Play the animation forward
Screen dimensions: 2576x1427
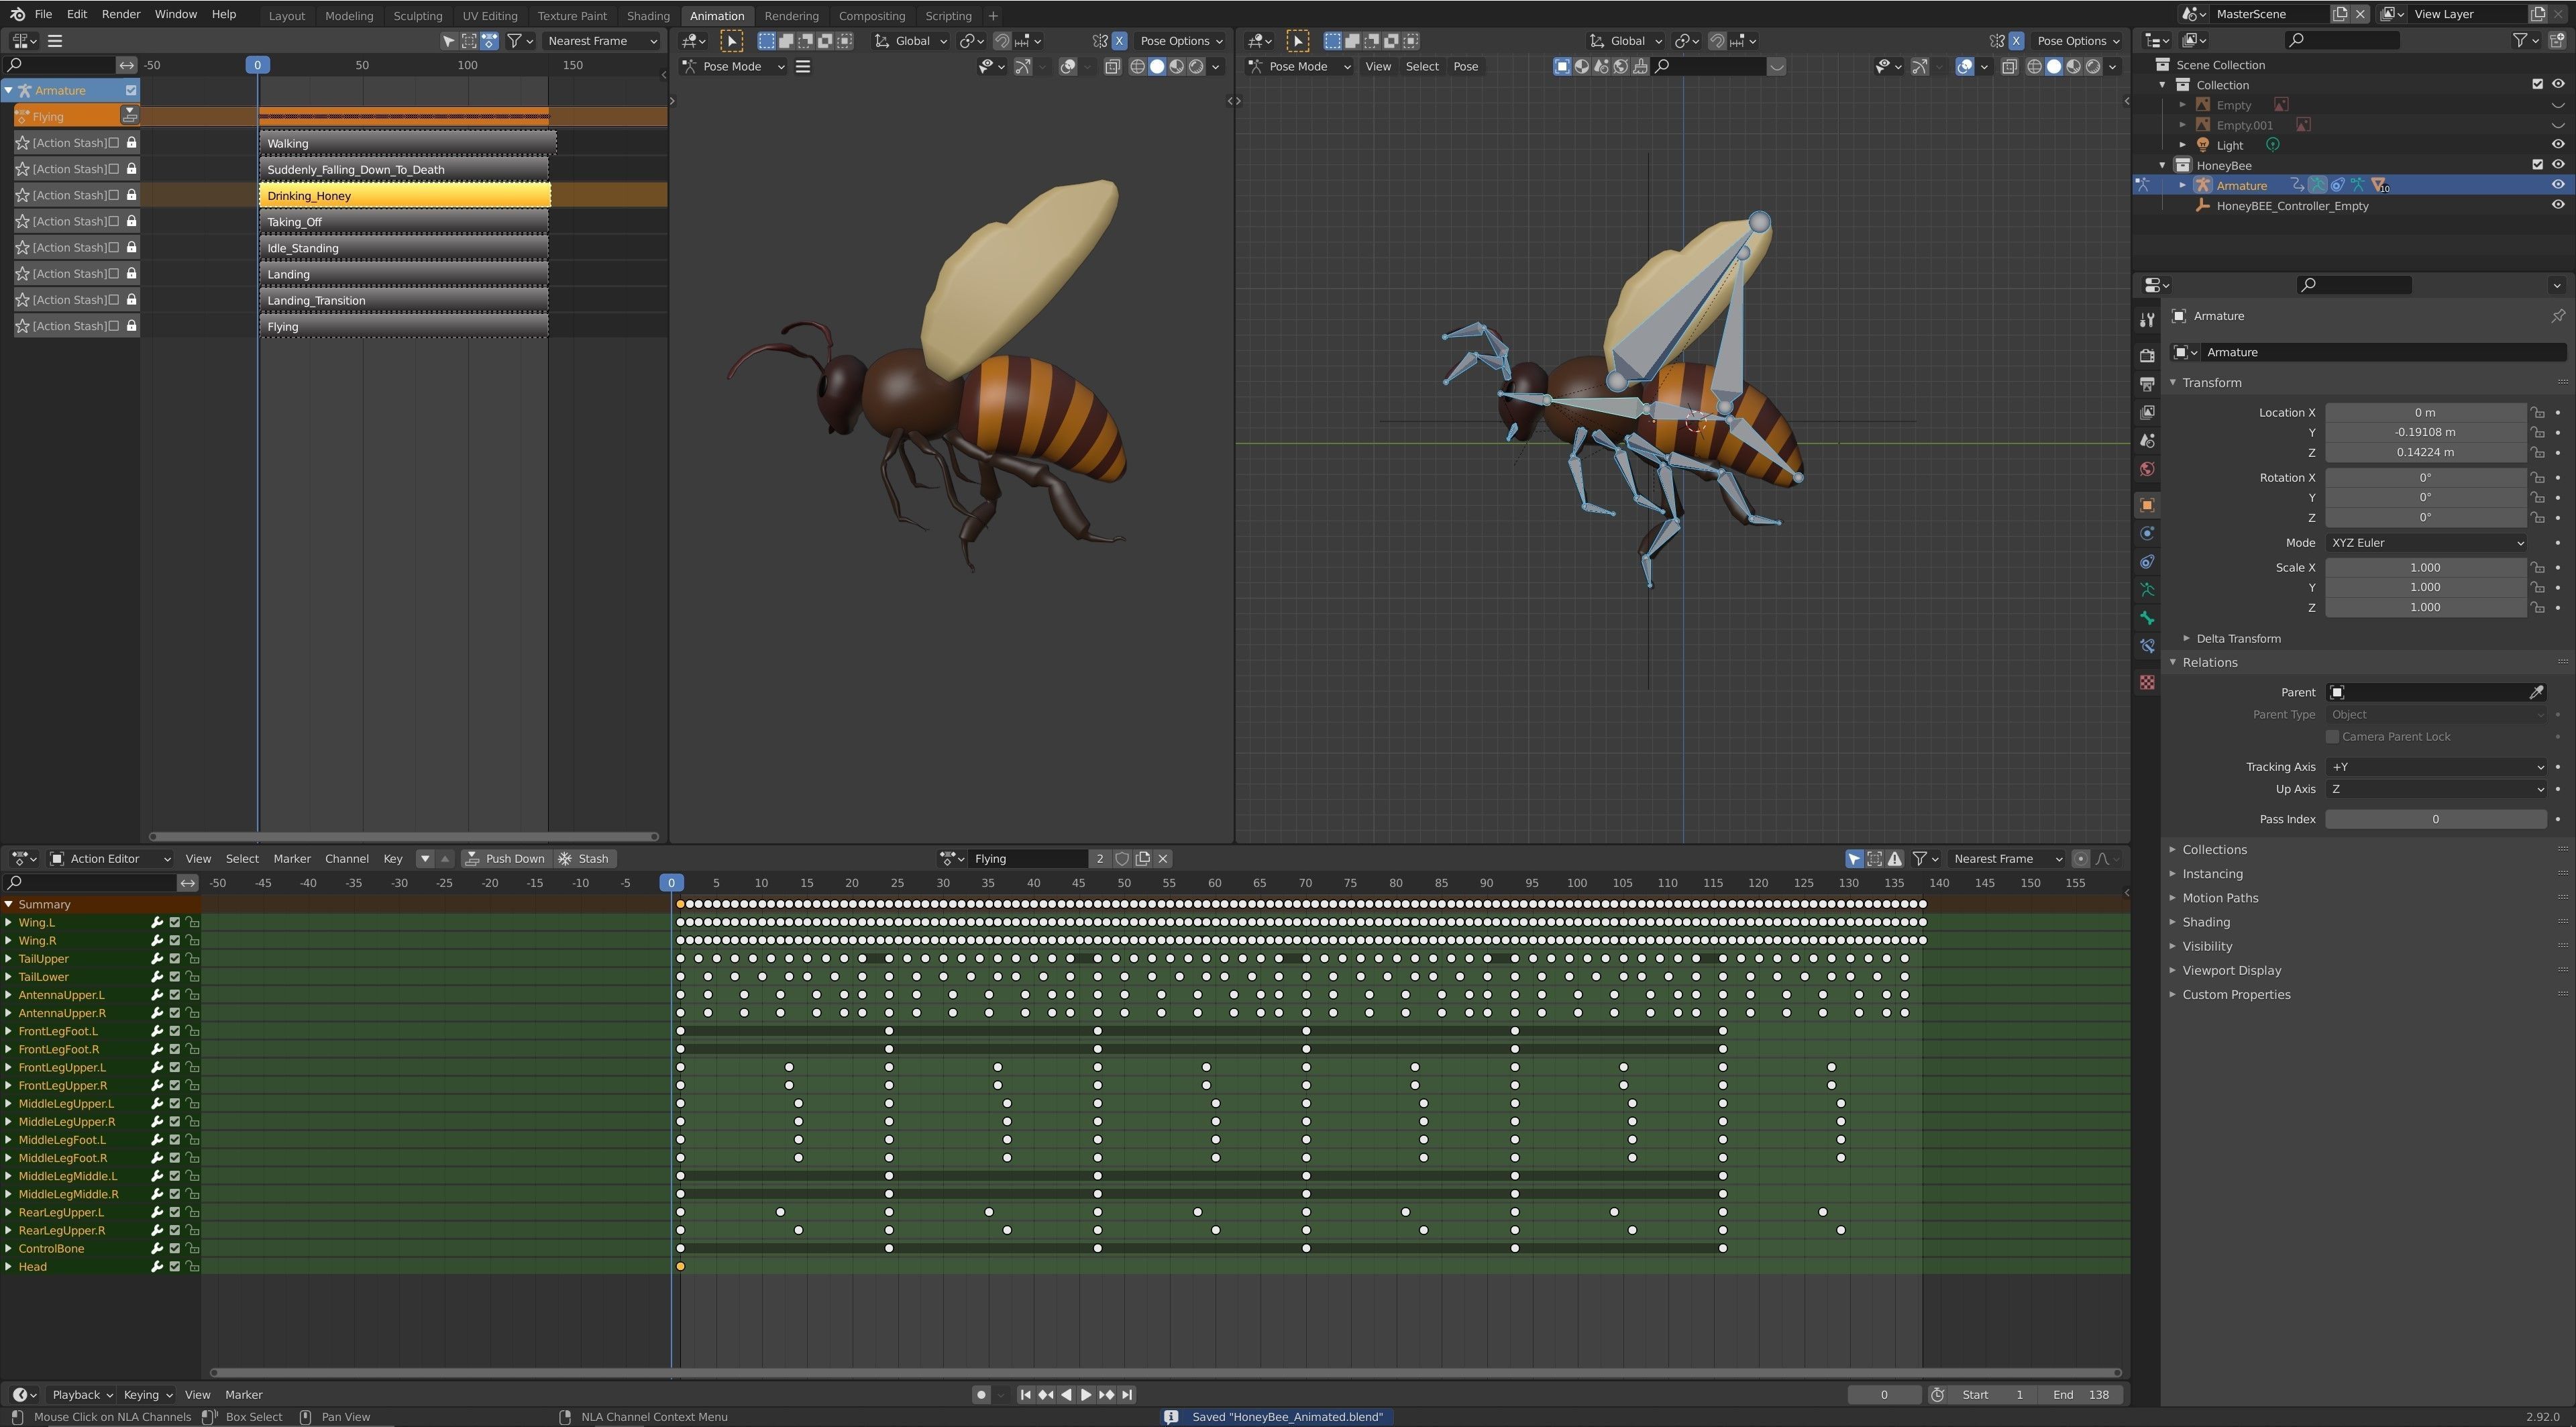(x=1086, y=1394)
